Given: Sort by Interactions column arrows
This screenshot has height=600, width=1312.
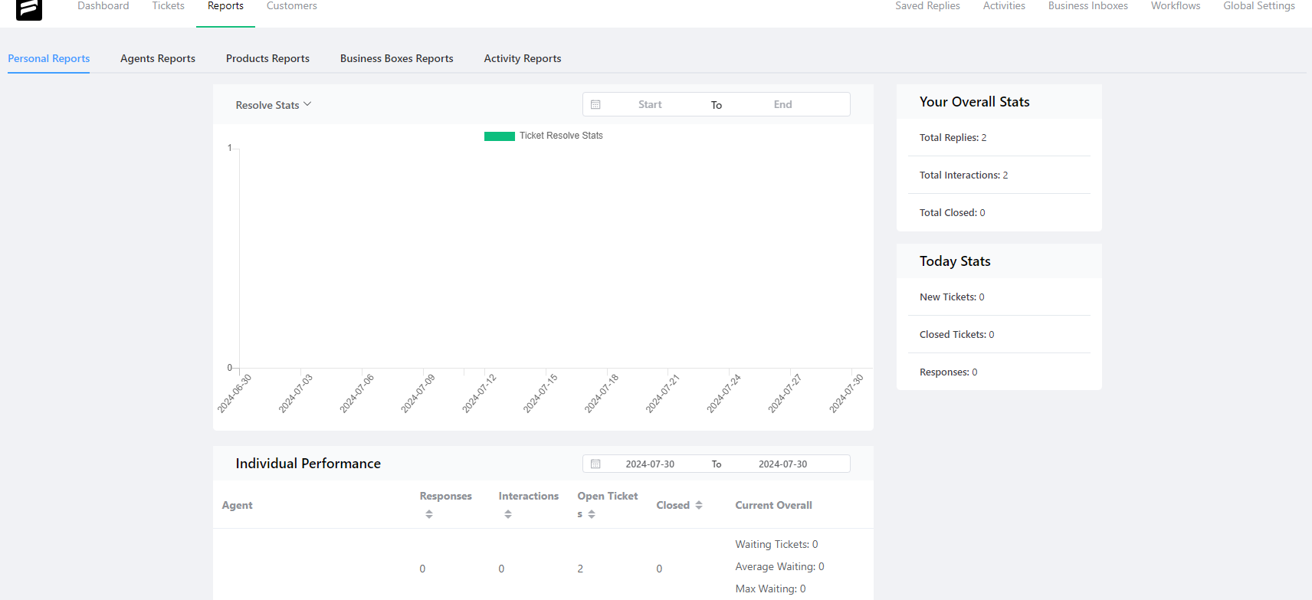Looking at the screenshot, I should pos(508,514).
